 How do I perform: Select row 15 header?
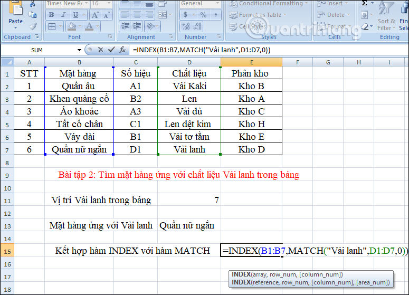(7, 251)
